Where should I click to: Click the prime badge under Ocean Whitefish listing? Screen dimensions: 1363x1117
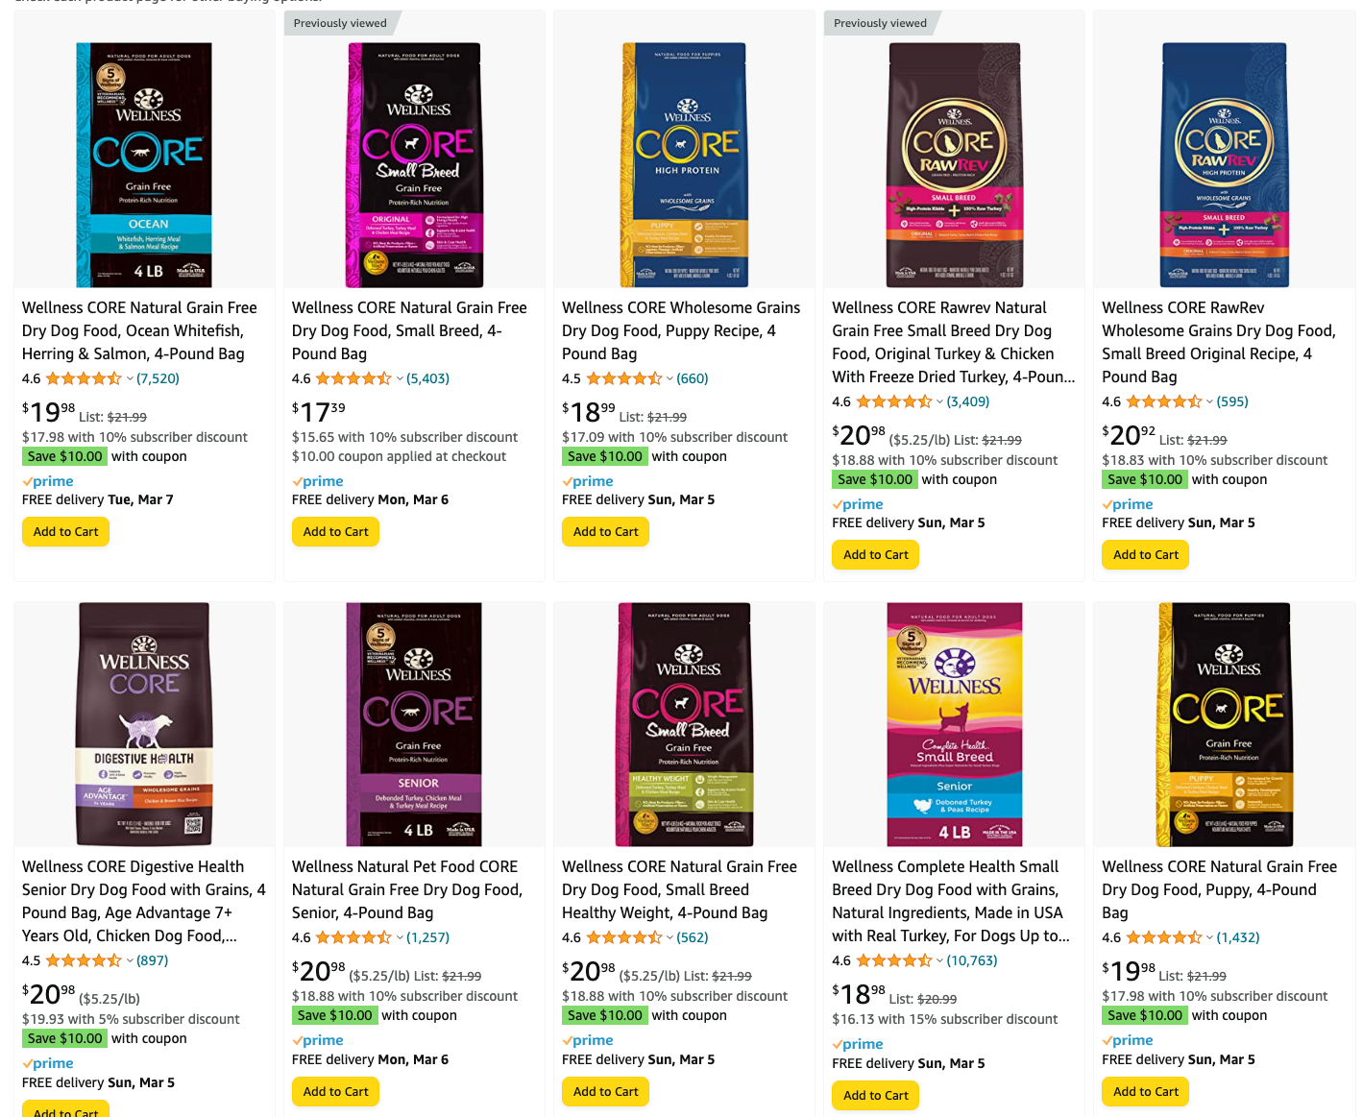pos(48,482)
